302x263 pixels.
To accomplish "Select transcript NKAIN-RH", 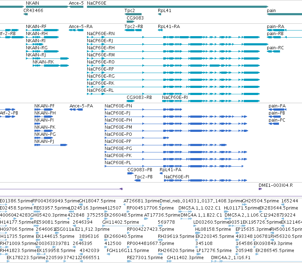I will click(x=37, y=33).
